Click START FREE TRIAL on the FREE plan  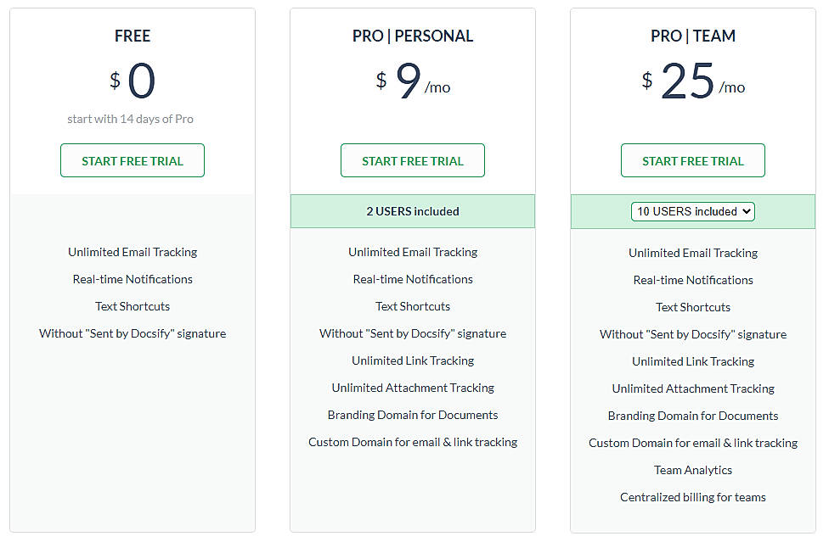[x=132, y=160]
